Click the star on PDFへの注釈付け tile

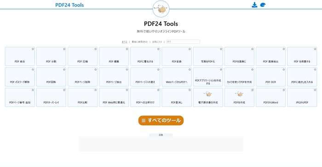pos(158,90)
